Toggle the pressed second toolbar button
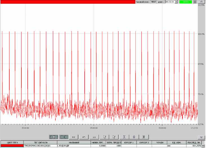 click(x=64, y=137)
